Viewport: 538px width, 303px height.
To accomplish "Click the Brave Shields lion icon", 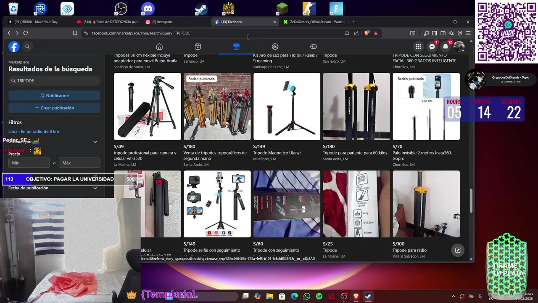I will tap(367, 33).
